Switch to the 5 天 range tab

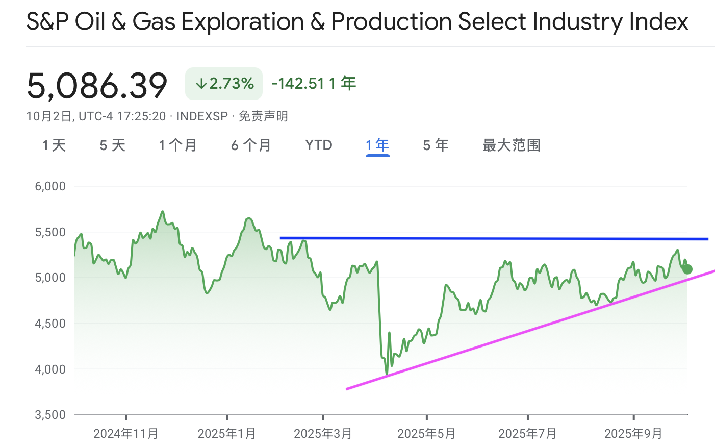[x=112, y=145]
